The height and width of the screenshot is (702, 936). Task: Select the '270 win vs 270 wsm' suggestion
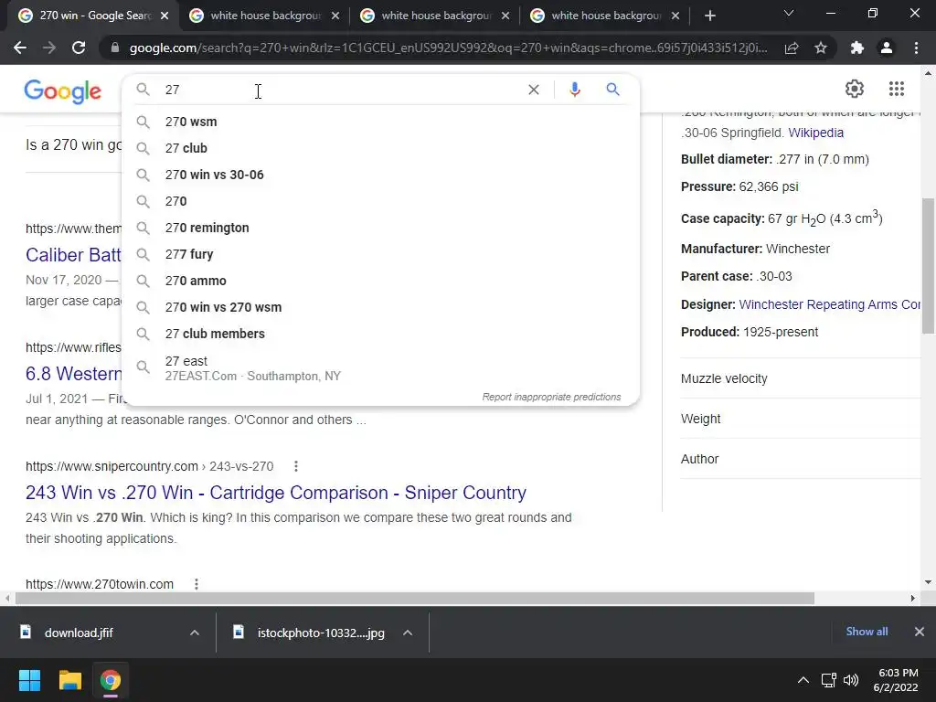coord(380,307)
